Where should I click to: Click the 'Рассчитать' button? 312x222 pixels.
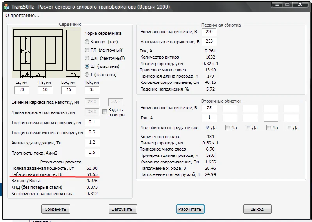[x=190, y=209]
